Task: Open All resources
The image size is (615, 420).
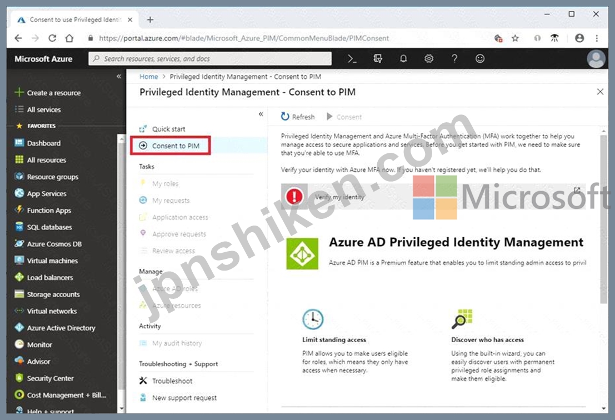Action: point(41,159)
